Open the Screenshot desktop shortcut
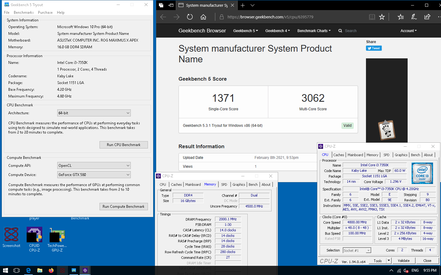 coord(11,237)
